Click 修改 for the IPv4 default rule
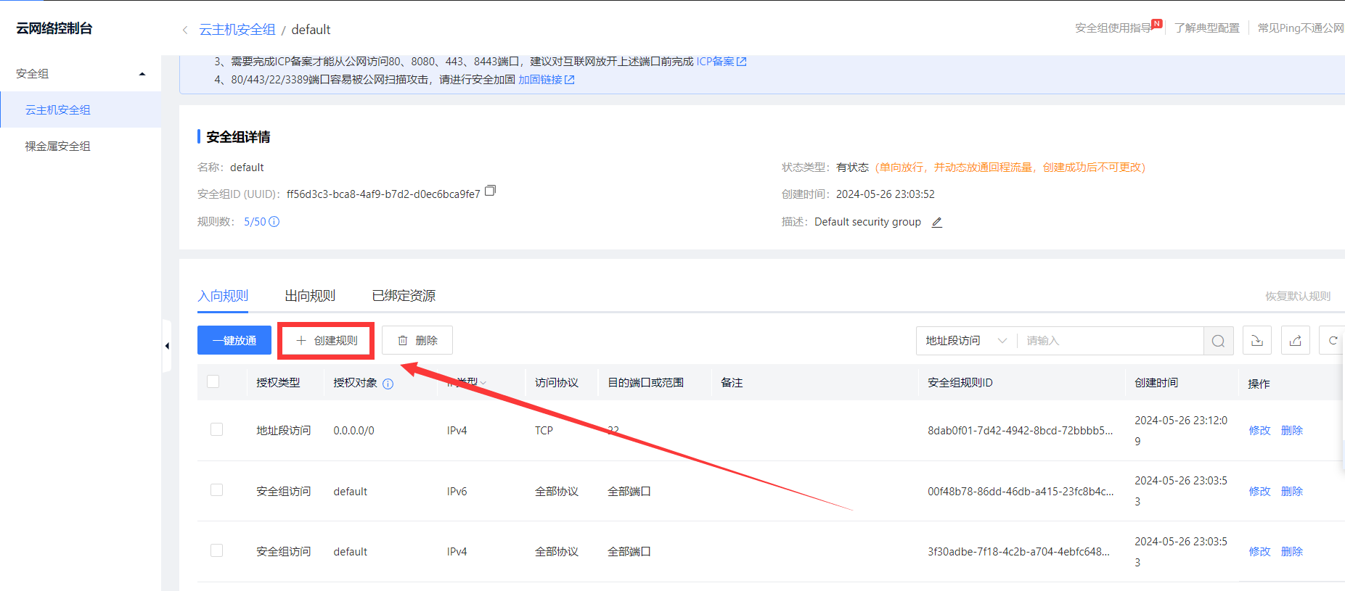 [x=1259, y=552]
